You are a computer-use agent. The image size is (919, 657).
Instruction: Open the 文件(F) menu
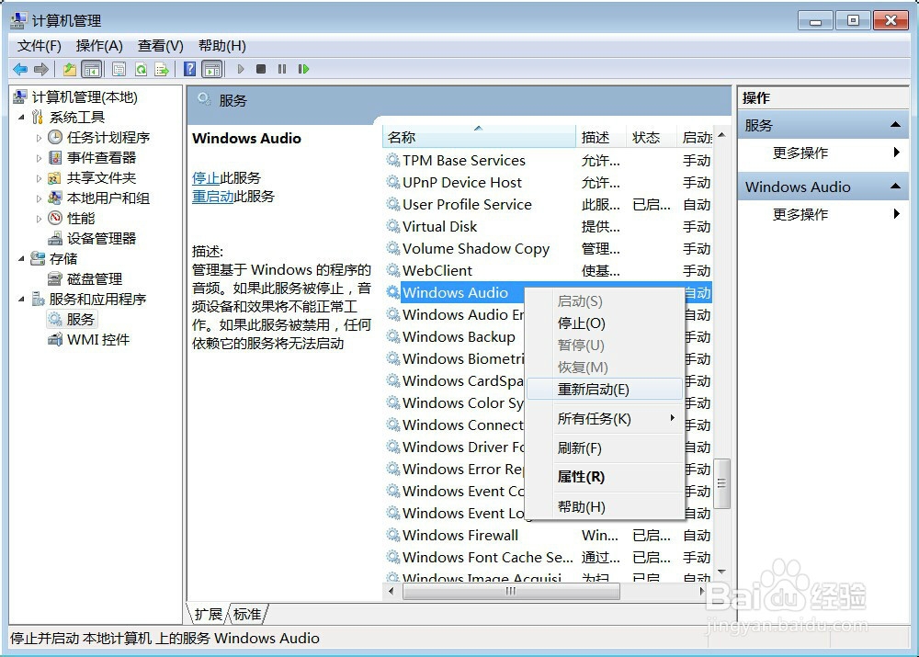coord(40,46)
